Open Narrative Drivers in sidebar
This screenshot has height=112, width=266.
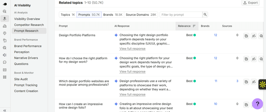(x=26, y=58)
